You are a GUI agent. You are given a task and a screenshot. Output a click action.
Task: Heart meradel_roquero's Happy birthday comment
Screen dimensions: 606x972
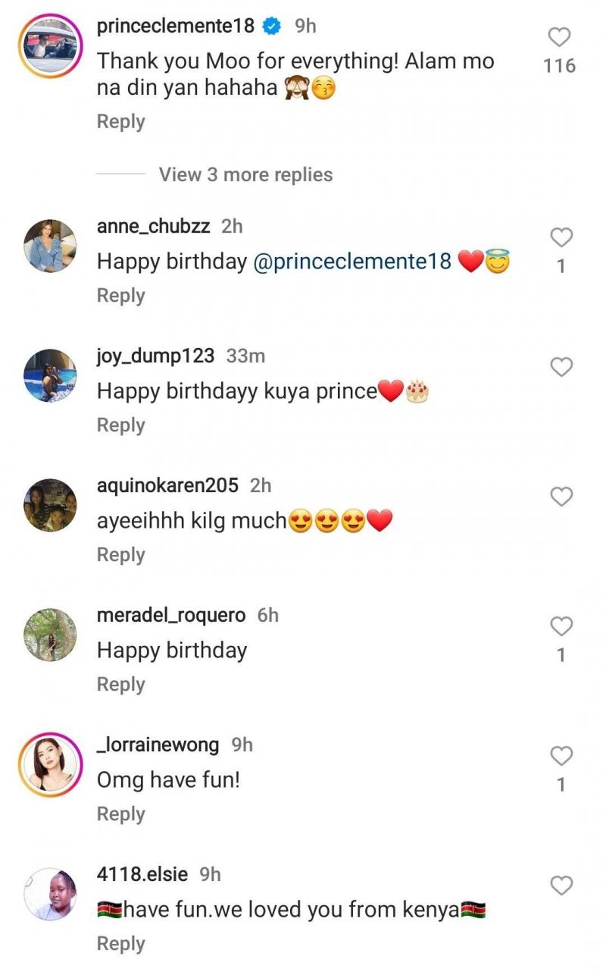[561, 626]
